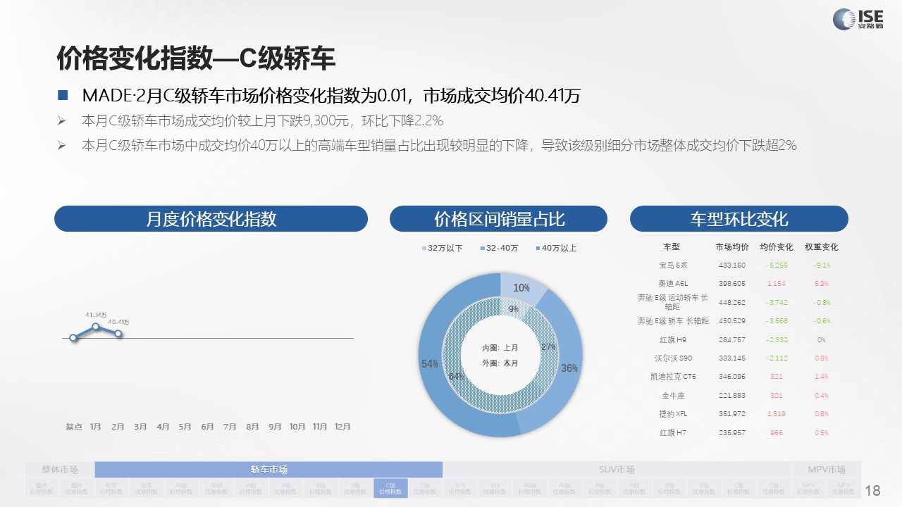Click the 40万以上 legend color swatch
This screenshot has width=902, height=507.
point(538,249)
